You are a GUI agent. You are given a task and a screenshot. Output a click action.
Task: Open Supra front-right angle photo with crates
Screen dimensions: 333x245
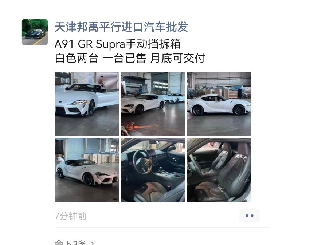(x=87, y=170)
